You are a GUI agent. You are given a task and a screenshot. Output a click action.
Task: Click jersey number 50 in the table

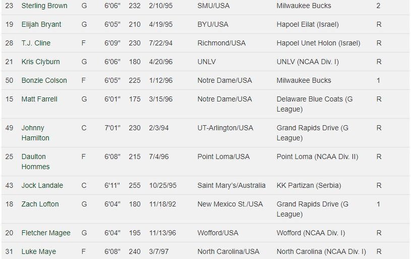point(10,80)
